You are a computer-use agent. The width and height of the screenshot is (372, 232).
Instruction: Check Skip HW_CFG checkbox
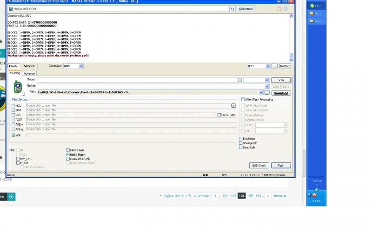(18, 159)
